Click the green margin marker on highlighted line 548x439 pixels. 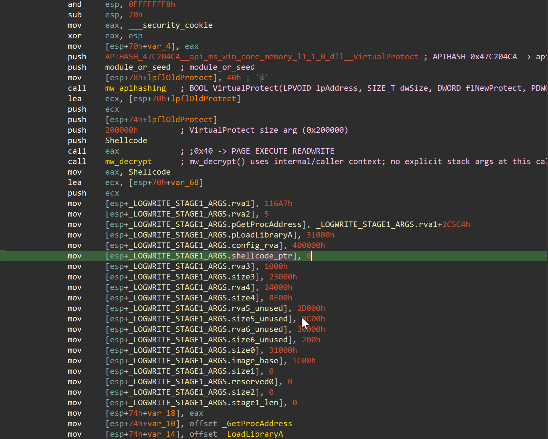tap(2, 256)
